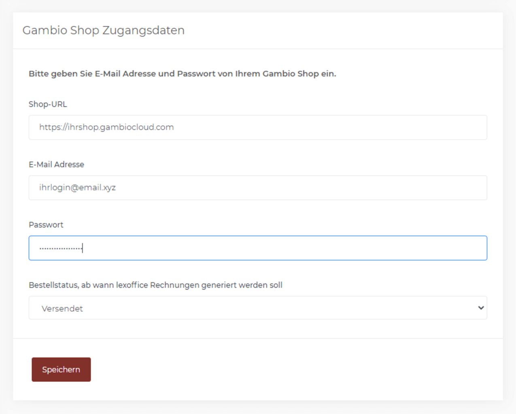This screenshot has width=516, height=414.
Task: Click the Versendet value in the dropdown
Action: [x=62, y=308]
